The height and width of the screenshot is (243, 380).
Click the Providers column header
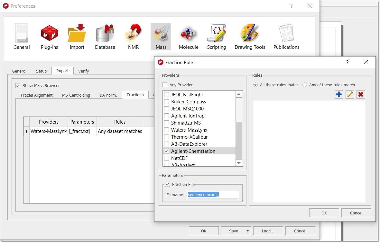49,122
